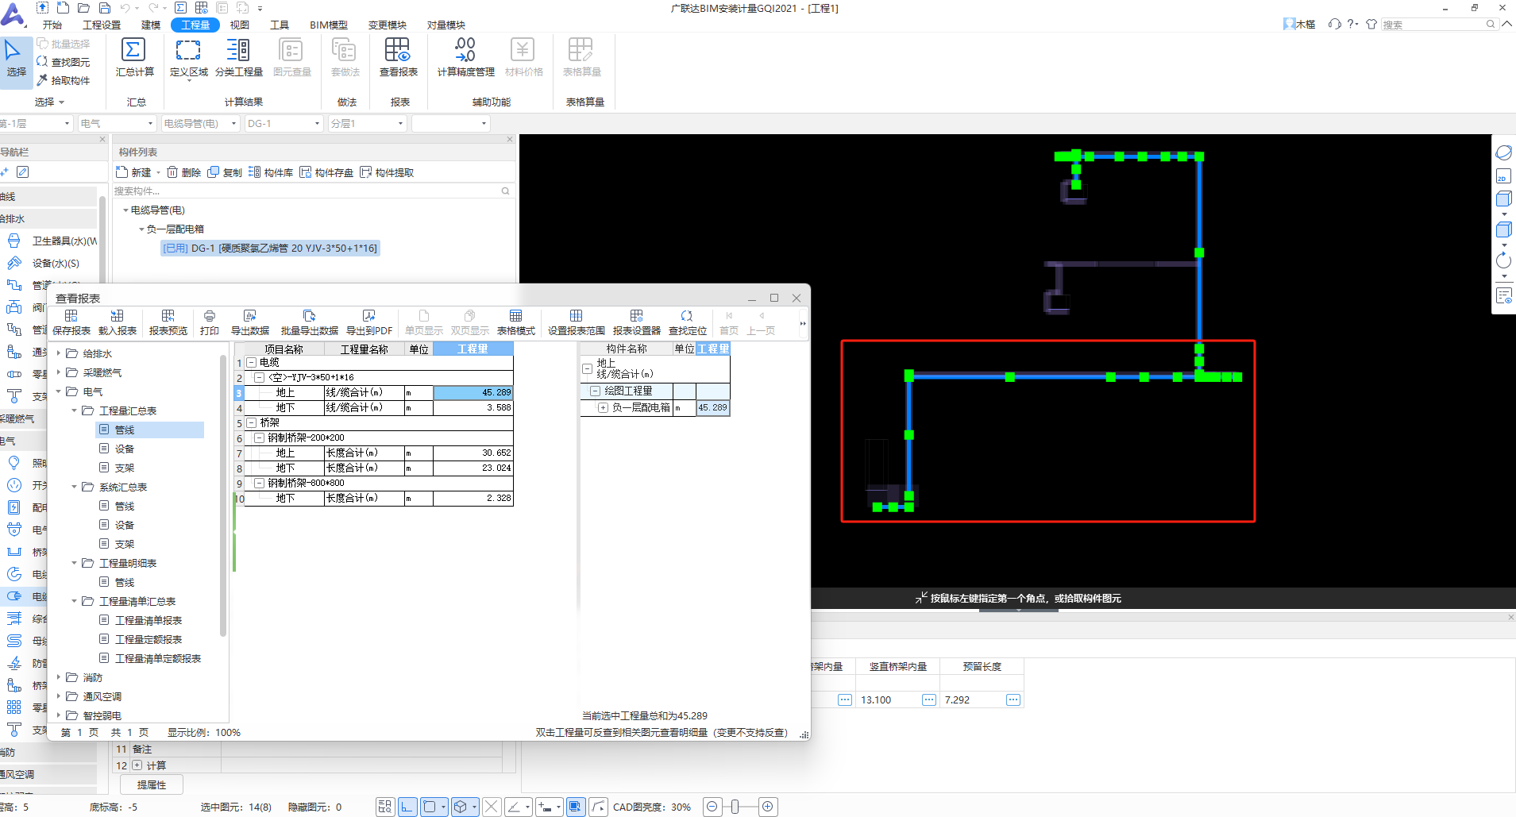Select DG-1 component in list
The width and height of the screenshot is (1516, 817).
coord(270,249)
